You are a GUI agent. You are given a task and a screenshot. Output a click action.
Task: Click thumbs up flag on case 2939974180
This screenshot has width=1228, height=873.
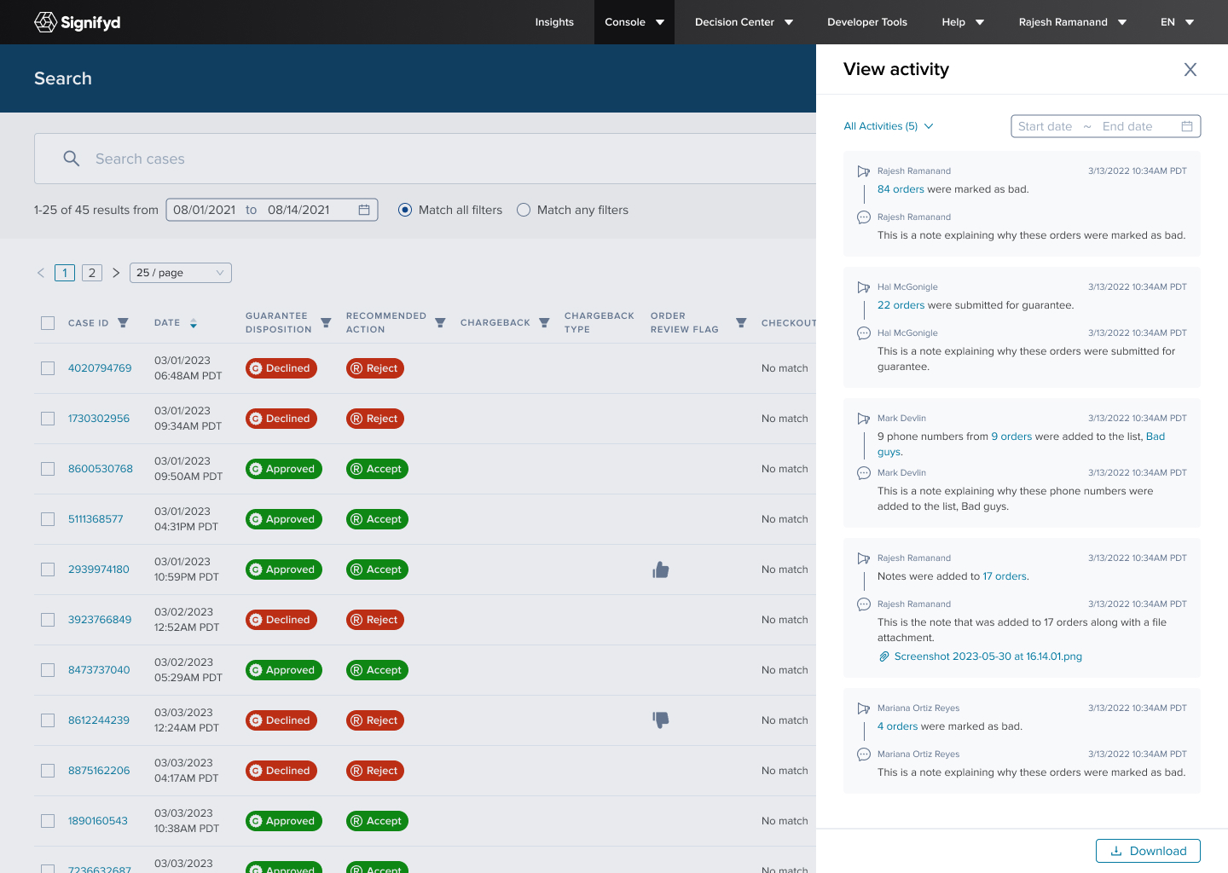click(x=661, y=569)
